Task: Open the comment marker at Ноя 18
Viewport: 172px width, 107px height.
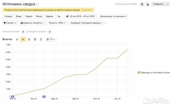Action: pyautogui.click(x=13, y=97)
